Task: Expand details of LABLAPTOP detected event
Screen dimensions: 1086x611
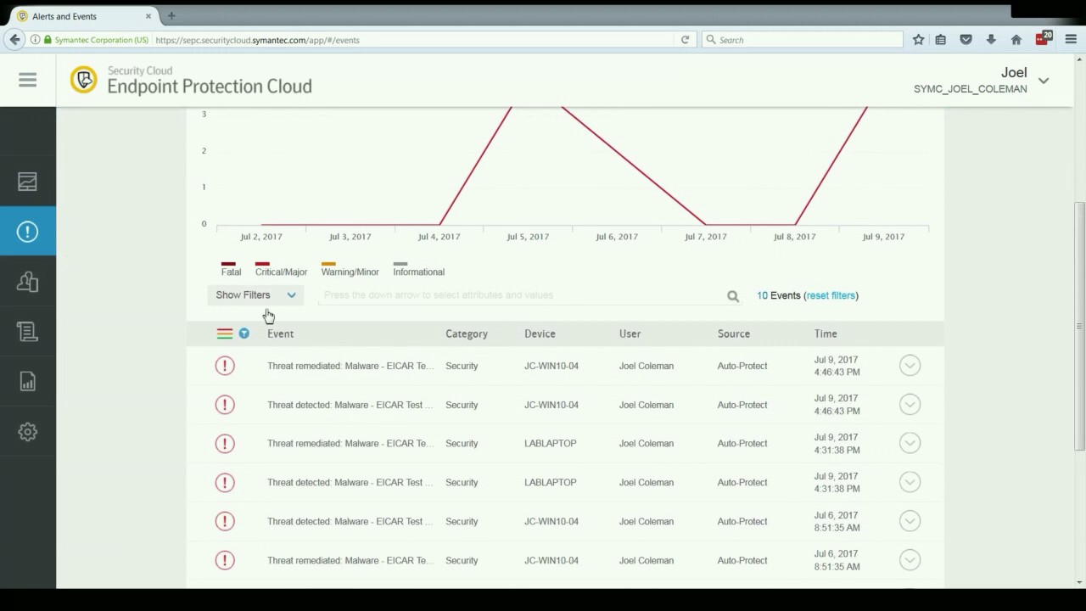Action: [x=910, y=482]
